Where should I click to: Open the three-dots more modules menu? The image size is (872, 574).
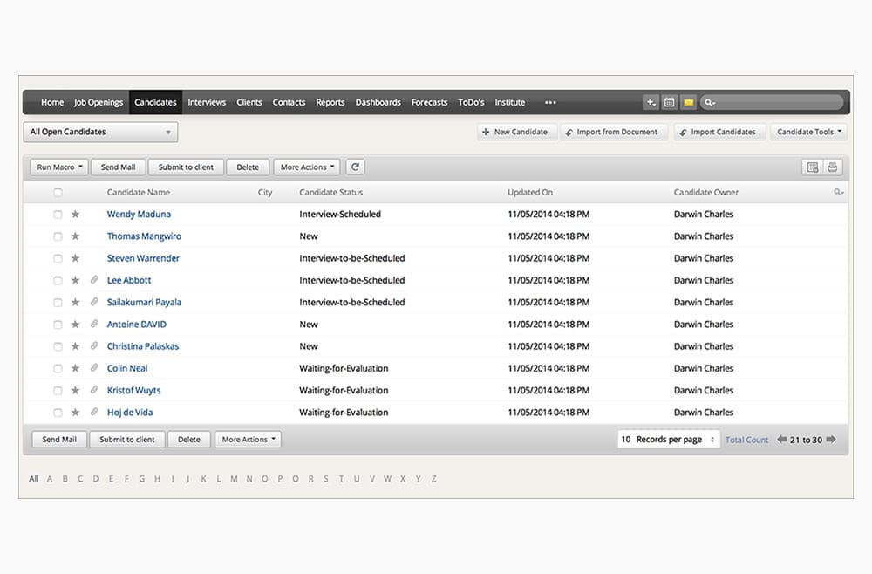click(x=550, y=102)
